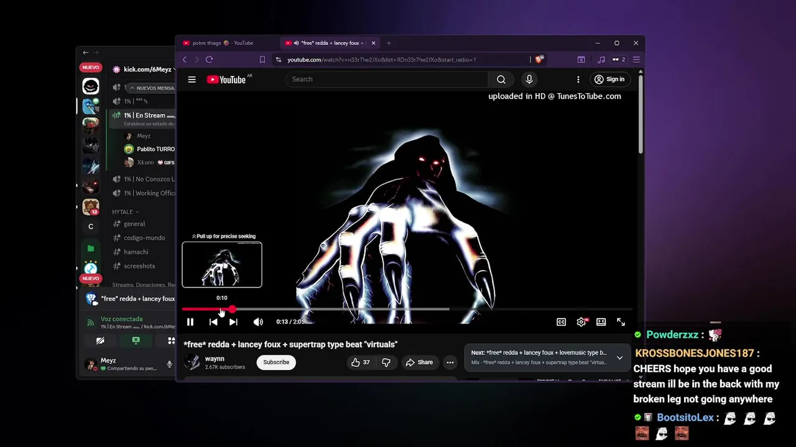Click the browser page vertical scrollbar
This screenshot has width=796, height=447.
pos(641,115)
